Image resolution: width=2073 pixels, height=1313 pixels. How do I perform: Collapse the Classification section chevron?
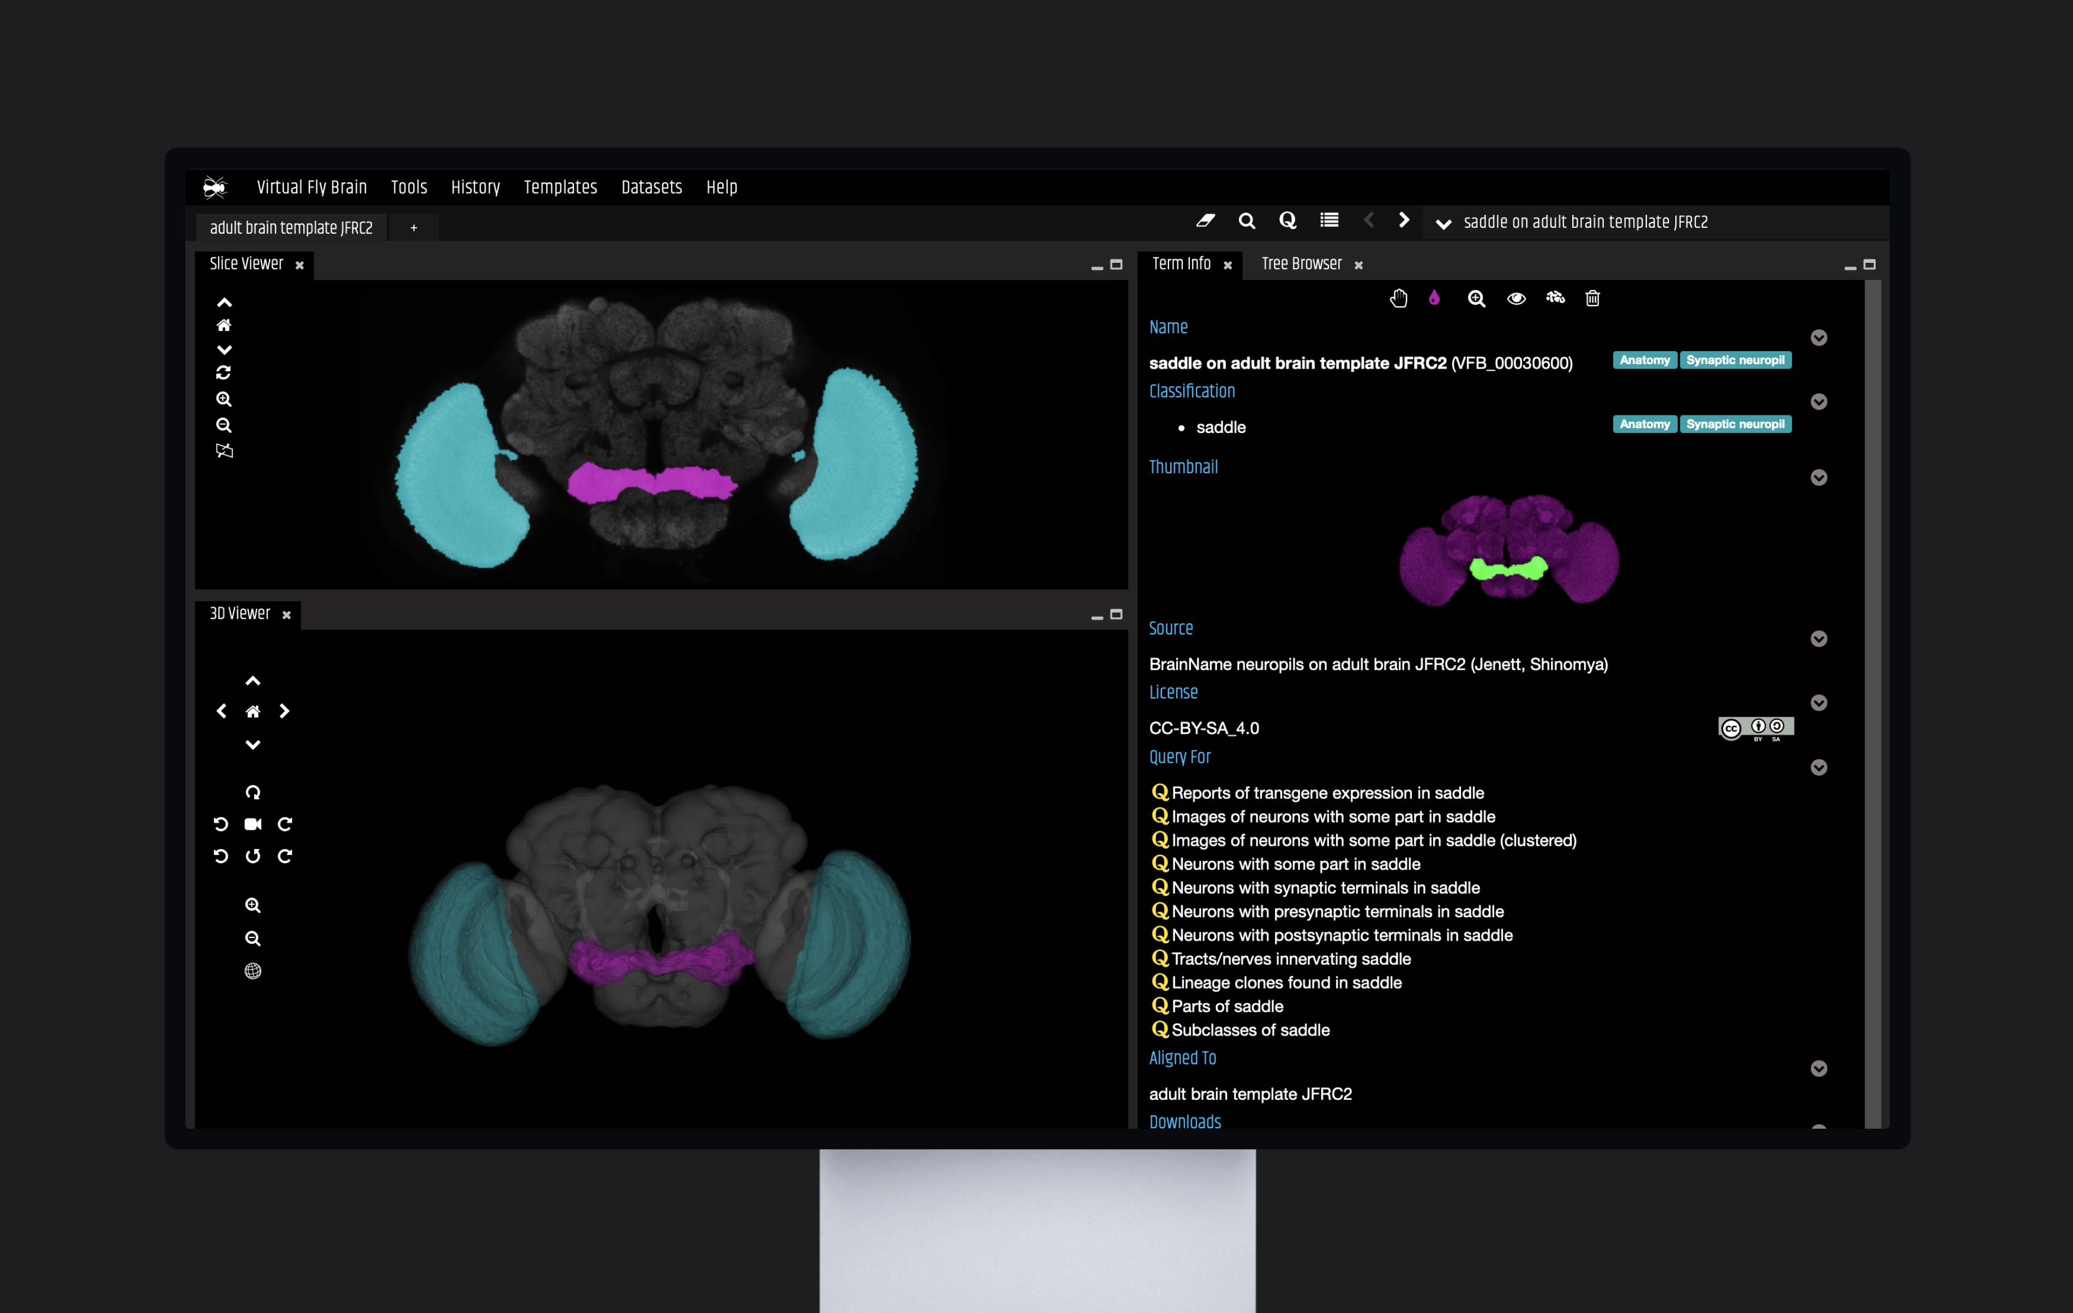coord(1819,402)
